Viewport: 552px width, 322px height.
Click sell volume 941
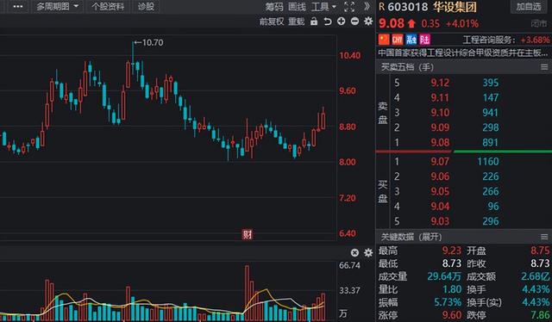point(490,113)
